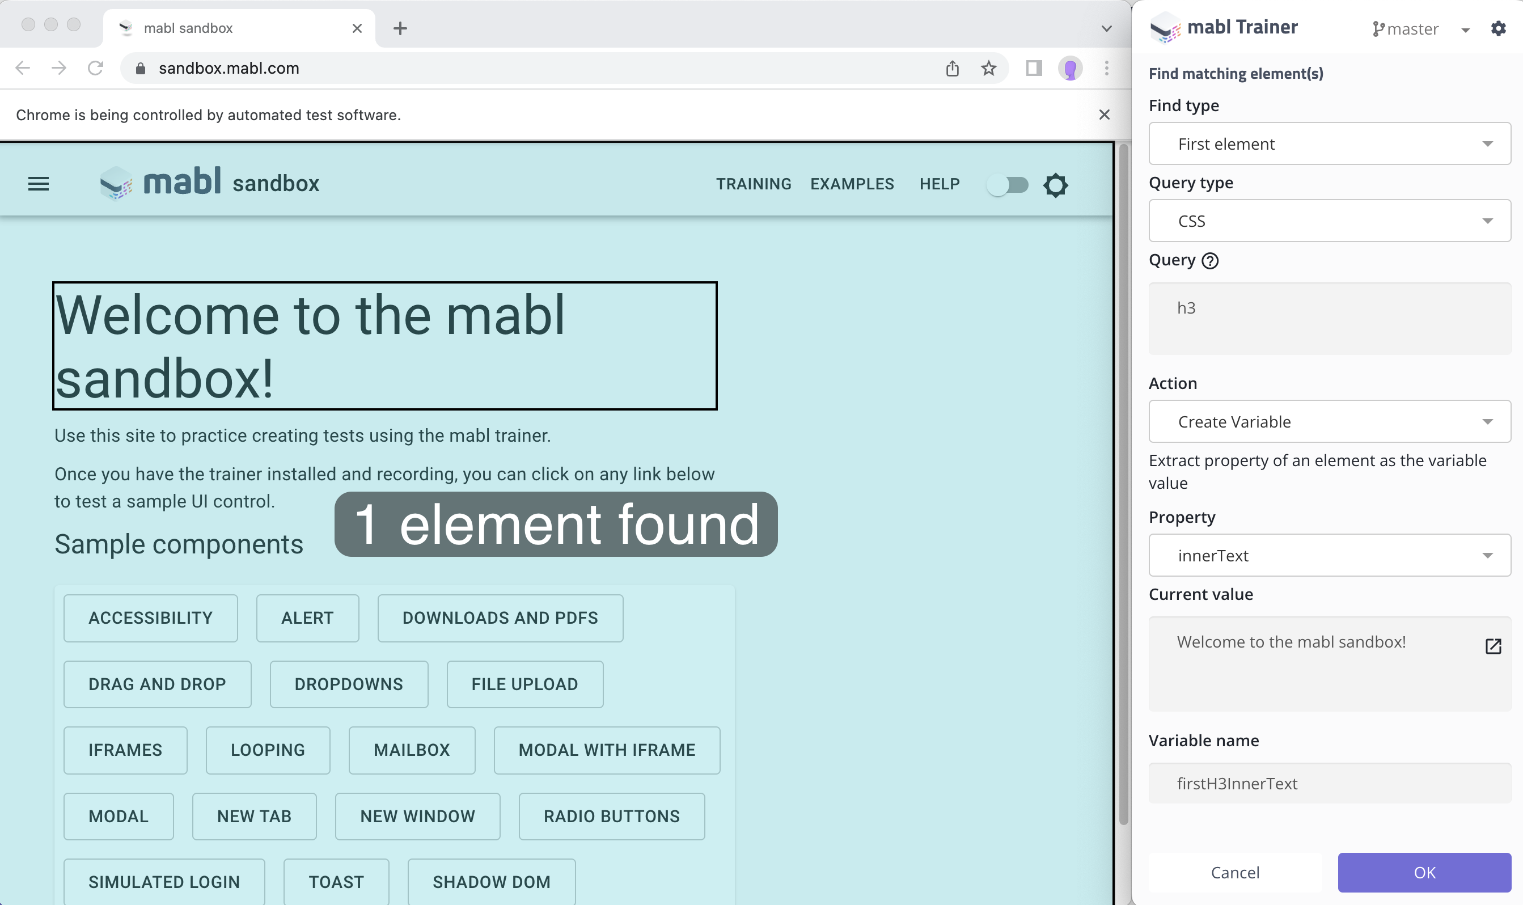Open the HELP menu item
1523x905 pixels.
coord(940,184)
